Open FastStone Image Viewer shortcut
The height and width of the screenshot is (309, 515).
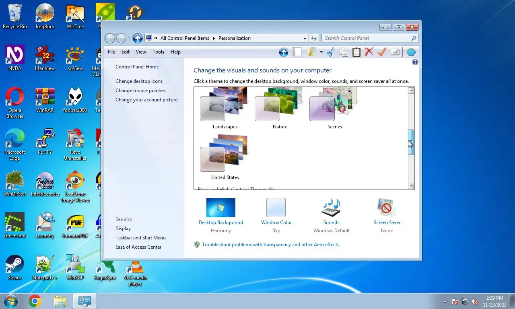(75, 187)
